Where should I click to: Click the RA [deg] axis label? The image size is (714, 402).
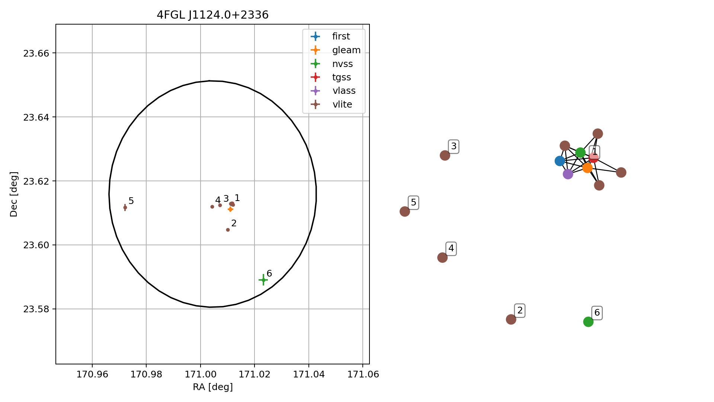coord(213,387)
